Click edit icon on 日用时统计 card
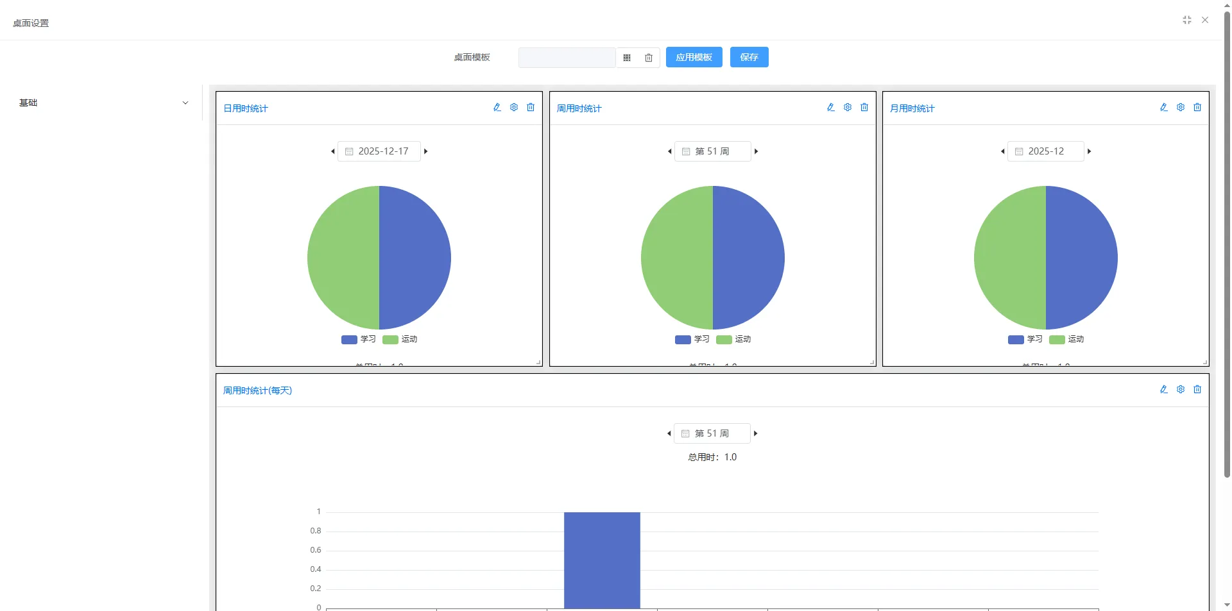1232x611 pixels. pos(497,108)
